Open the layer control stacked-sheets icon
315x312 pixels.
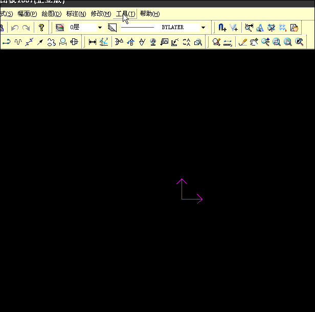click(60, 28)
